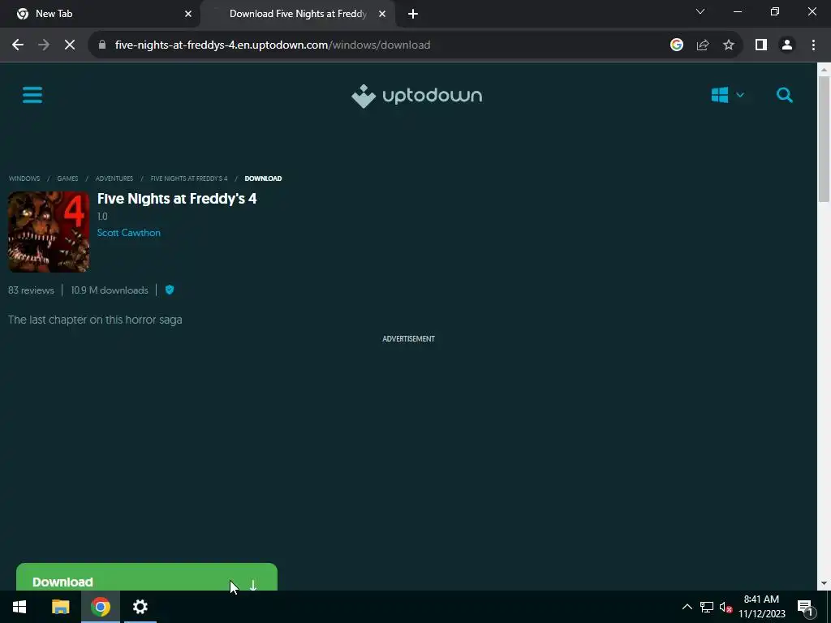This screenshot has height=623, width=831.
Task: Click the Uptodown logo
Action: (416, 96)
